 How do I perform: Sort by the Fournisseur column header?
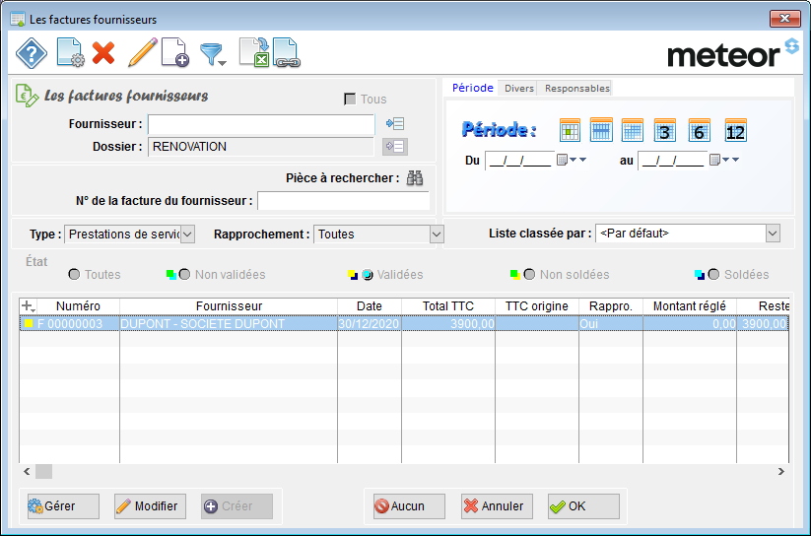coord(229,306)
